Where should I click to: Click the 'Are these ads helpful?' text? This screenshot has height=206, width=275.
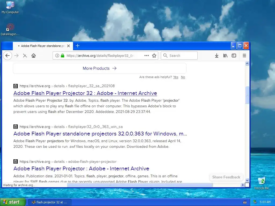tap(155, 77)
